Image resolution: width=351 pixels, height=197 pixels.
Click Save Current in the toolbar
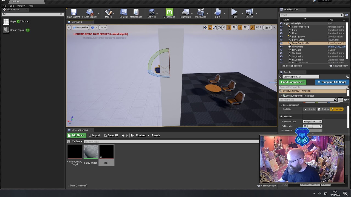click(73, 13)
